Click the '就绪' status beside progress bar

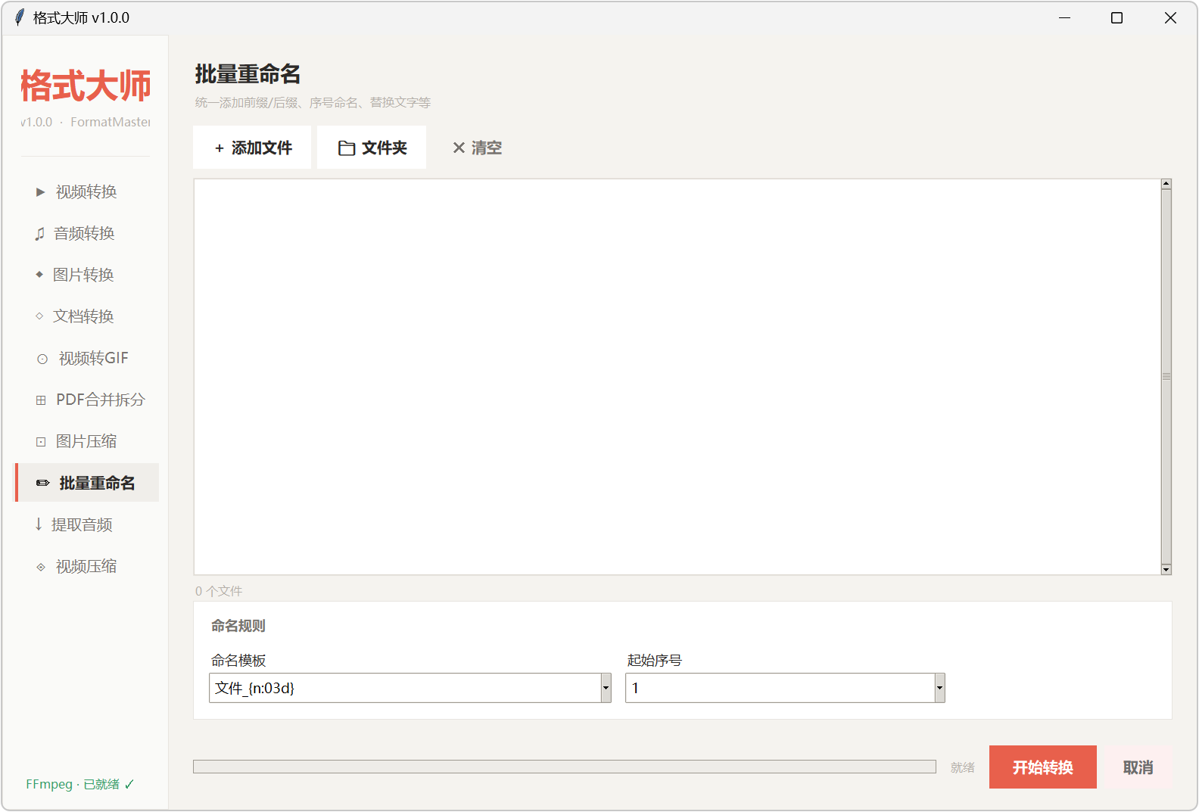(x=963, y=767)
